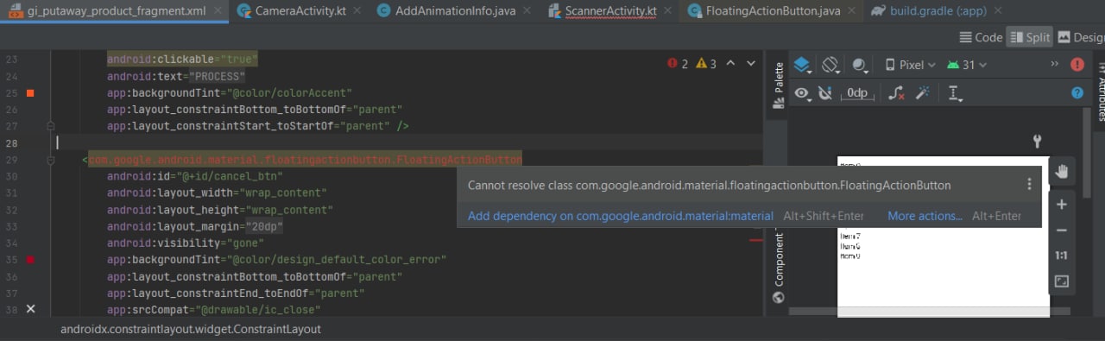The image size is (1105, 341).
Task: Toggle night mode for the preview
Action: 859,65
